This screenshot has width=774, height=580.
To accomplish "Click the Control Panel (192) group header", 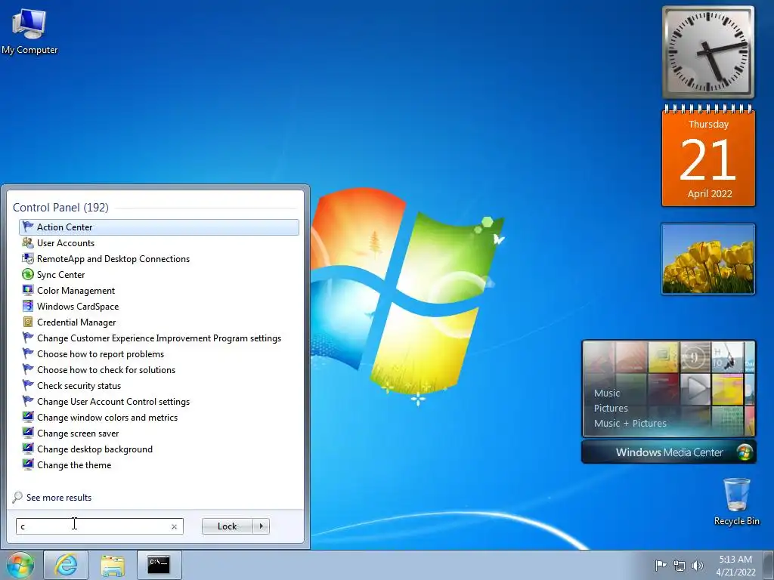I will 60,208.
